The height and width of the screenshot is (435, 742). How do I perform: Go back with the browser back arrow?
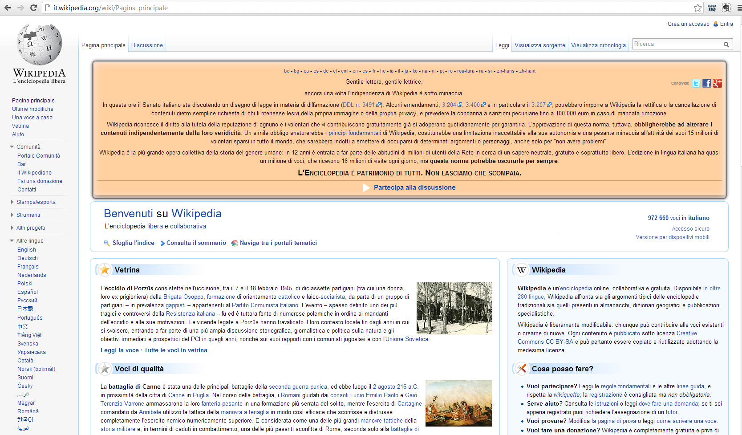[x=8, y=8]
